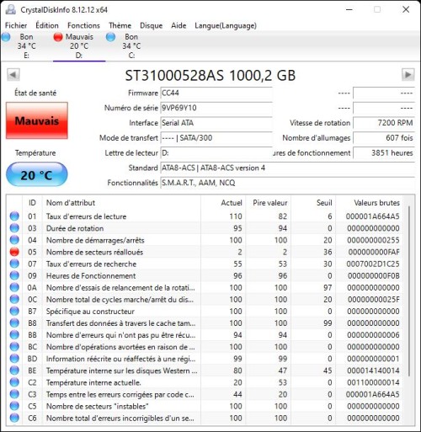Click the red status icon for attribute 05
The height and width of the screenshot is (432, 421).
[x=14, y=252]
